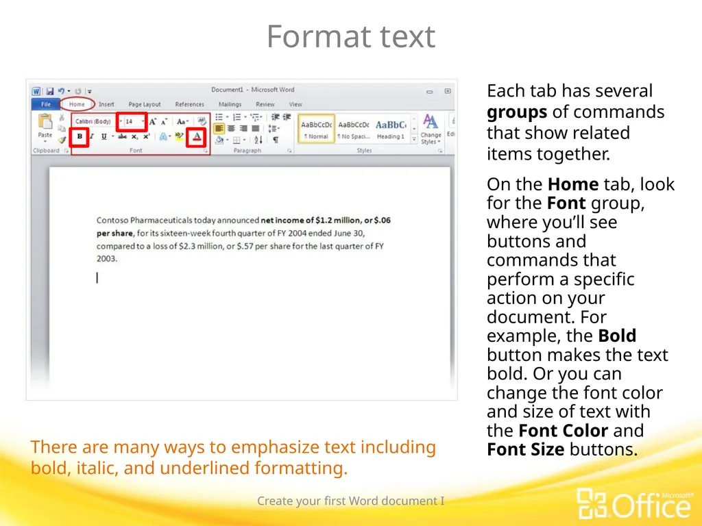Open the Calibri (Body) font name dropdown
The image size is (702, 526).
click(x=121, y=121)
